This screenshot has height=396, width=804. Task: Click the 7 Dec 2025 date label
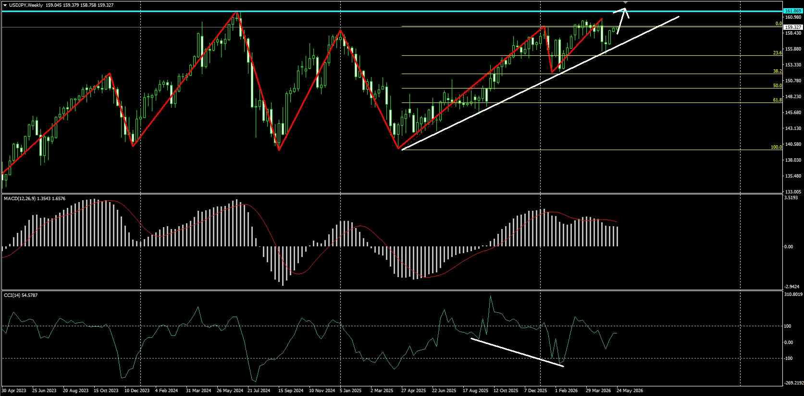point(536,391)
